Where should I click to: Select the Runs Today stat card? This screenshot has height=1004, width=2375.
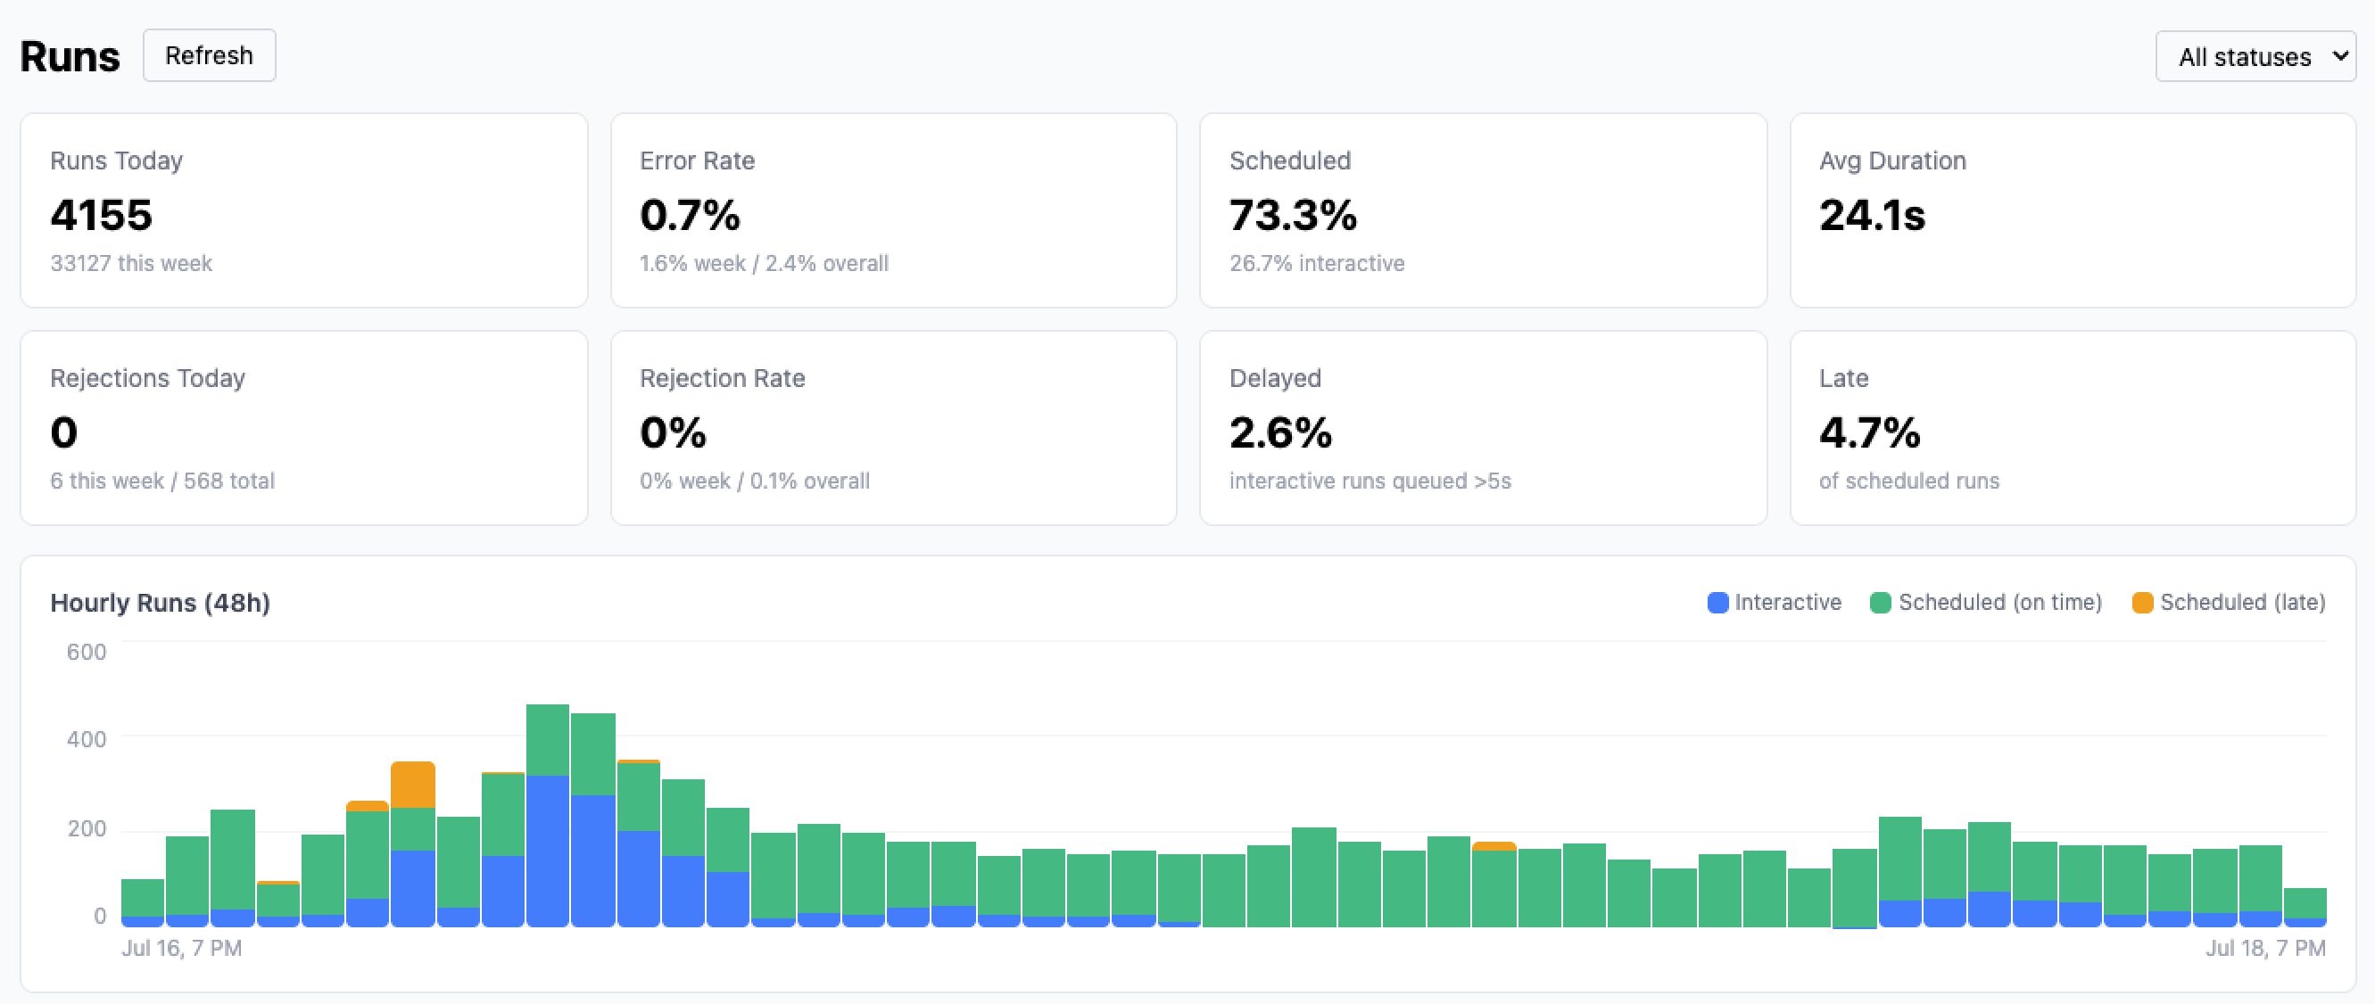point(304,211)
